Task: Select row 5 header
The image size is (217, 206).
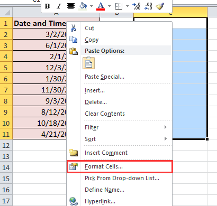Action: [x=6, y=68]
